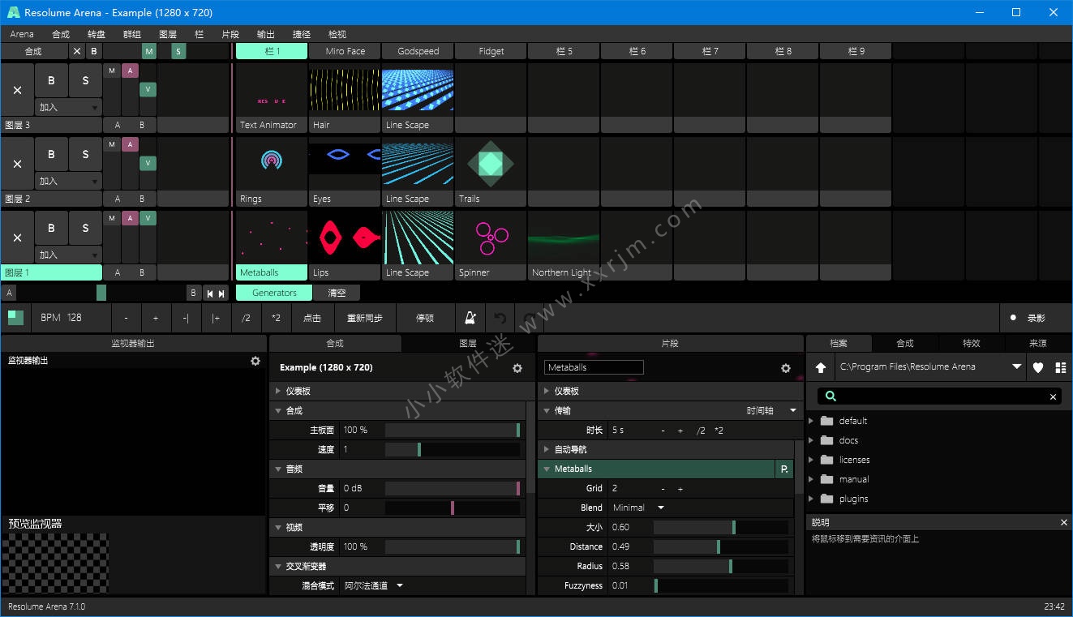Switch to the 特效 tab
The image size is (1073, 617).
971,343
